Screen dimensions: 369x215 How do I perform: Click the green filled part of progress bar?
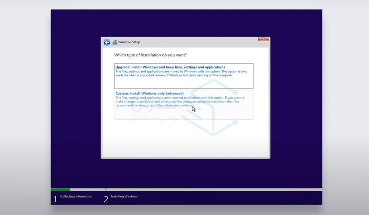coord(61,190)
